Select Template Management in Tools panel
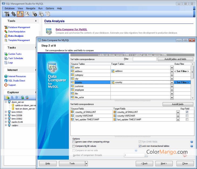This screenshot has height=169, width=197. [x=19, y=40]
